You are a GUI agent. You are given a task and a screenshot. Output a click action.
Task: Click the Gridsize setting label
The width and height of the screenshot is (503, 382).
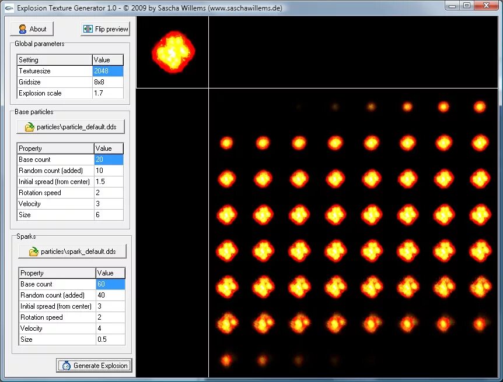point(30,82)
